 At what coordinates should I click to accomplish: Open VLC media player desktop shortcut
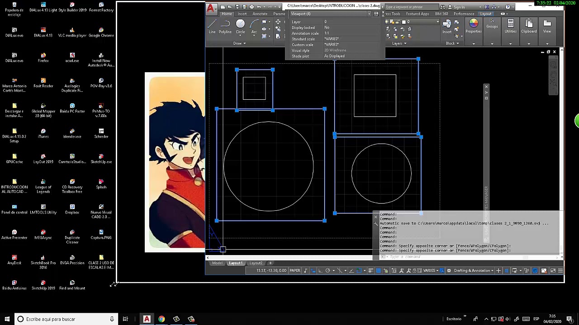point(72,32)
